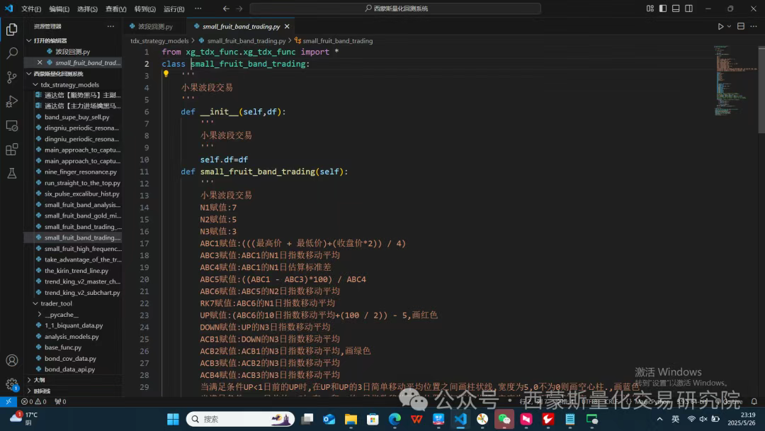Open the Explorer view in activity bar

[12, 29]
